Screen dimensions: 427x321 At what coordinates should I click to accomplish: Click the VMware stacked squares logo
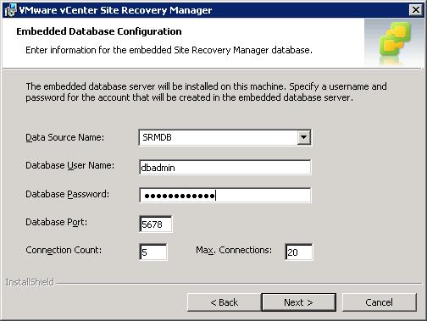(x=395, y=39)
